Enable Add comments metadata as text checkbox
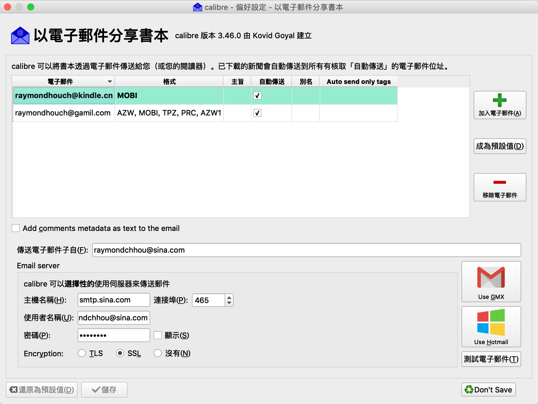The image size is (538, 404). tap(16, 228)
